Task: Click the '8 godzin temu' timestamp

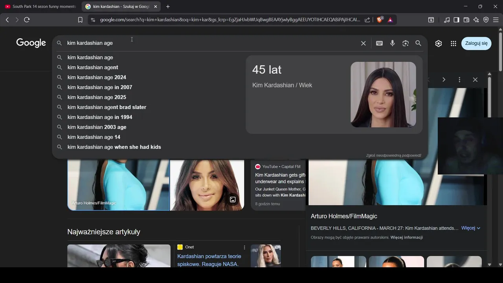Action: pos(268,204)
